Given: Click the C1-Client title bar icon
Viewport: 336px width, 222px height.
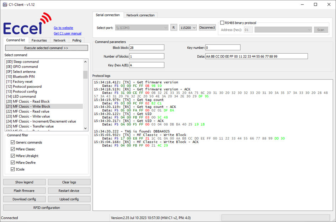Looking at the screenshot, I should (5, 5).
